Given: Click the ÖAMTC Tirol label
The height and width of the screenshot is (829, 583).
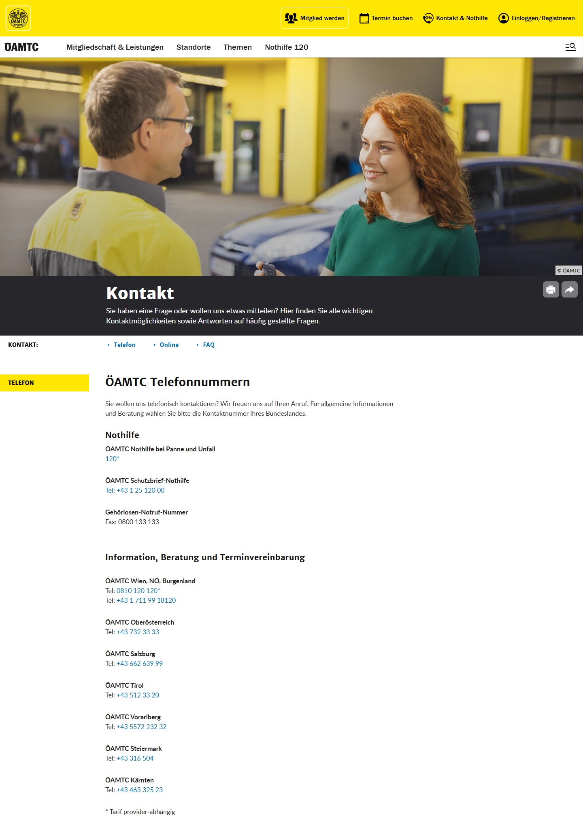Looking at the screenshot, I should [124, 685].
